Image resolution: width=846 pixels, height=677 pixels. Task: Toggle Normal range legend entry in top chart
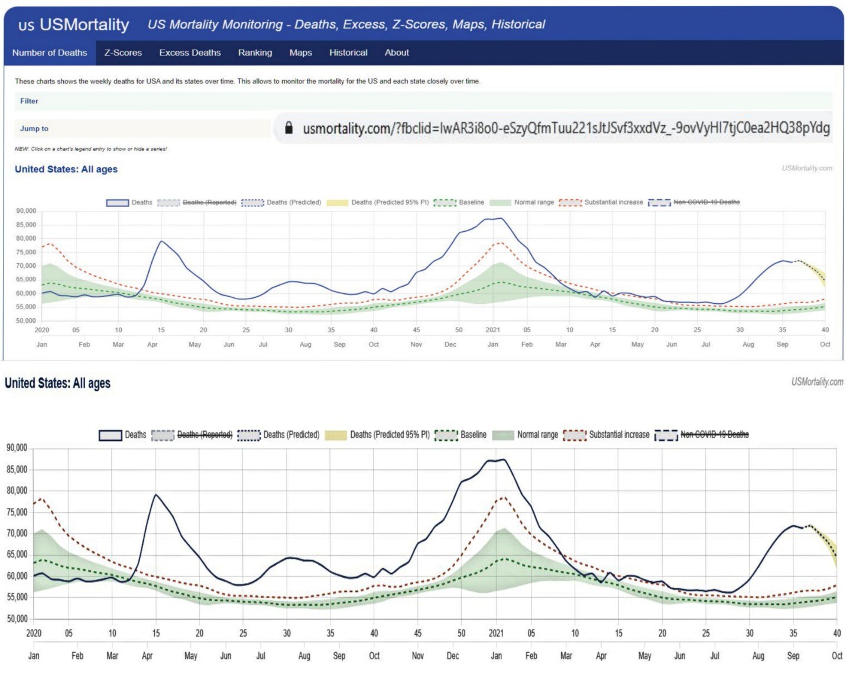(522, 202)
